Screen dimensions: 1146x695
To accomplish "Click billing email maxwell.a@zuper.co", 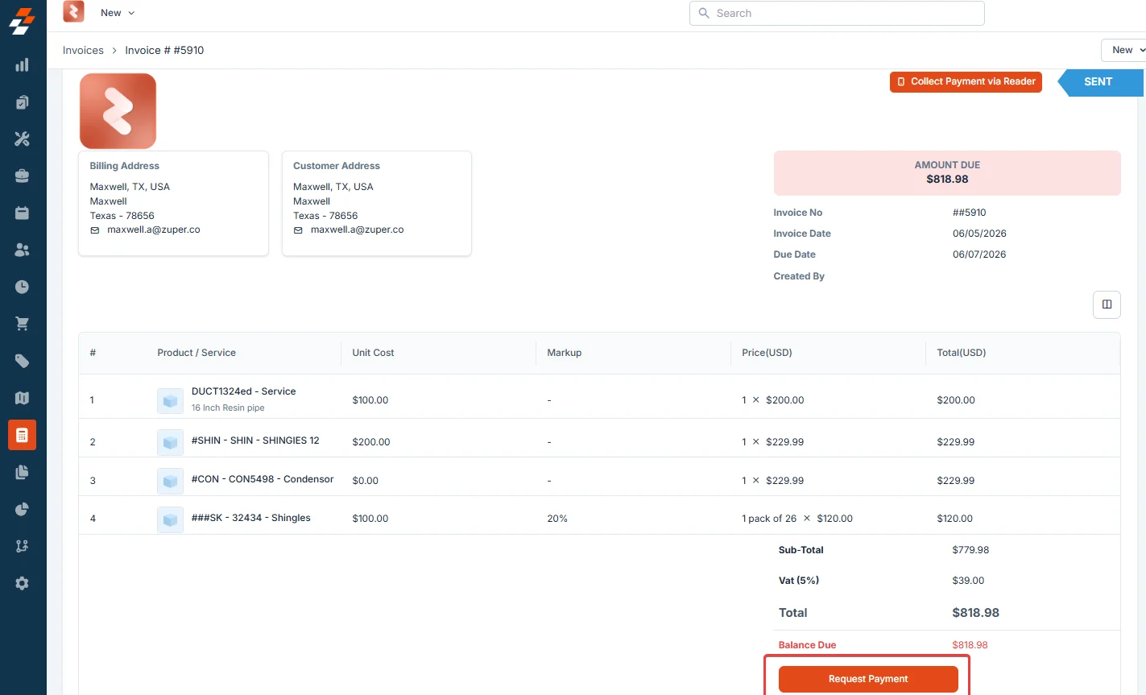I will (x=154, y=230).
